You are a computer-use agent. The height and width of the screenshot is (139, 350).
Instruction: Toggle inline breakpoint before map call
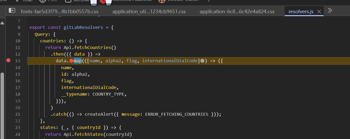tap(71, 61)
